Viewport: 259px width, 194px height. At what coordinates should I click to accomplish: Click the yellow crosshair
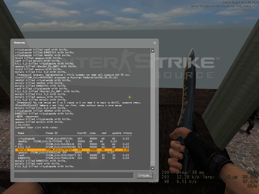(x=130, y=97)
